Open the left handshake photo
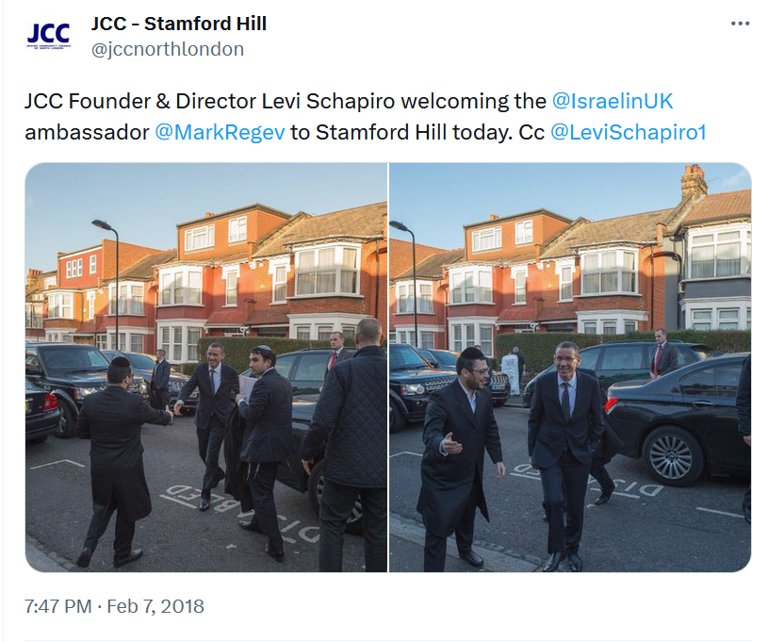768x642 pixels. 206,367
